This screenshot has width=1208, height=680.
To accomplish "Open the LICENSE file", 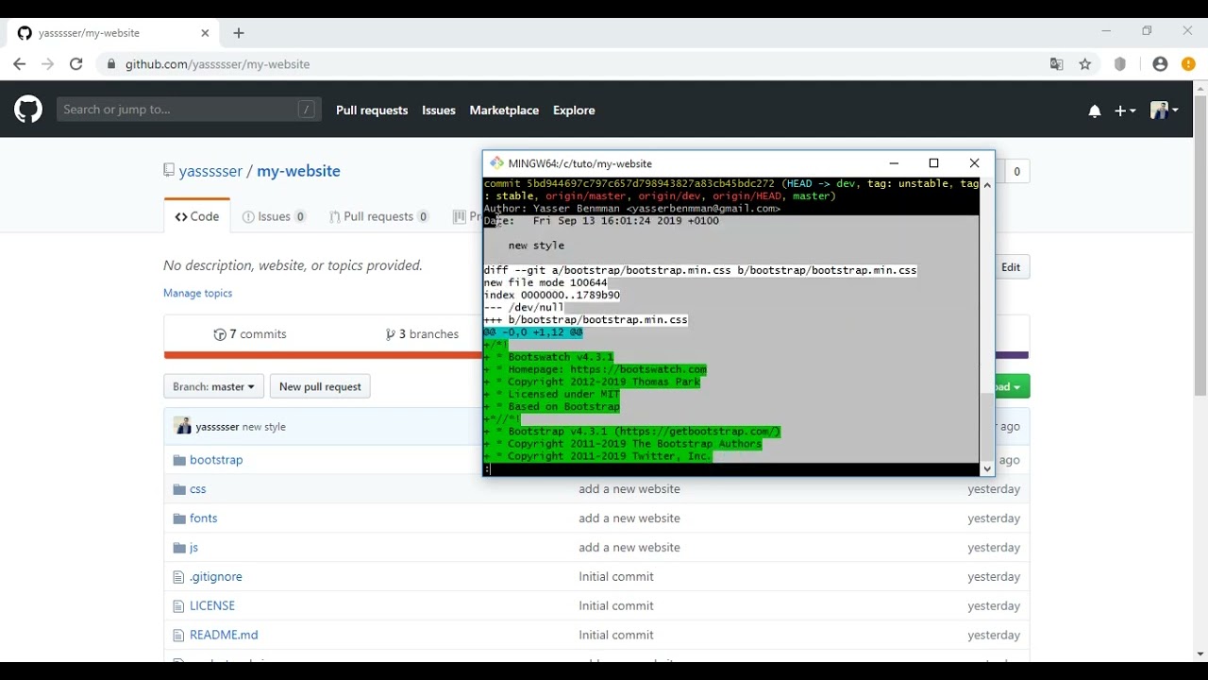I will 212,606.
